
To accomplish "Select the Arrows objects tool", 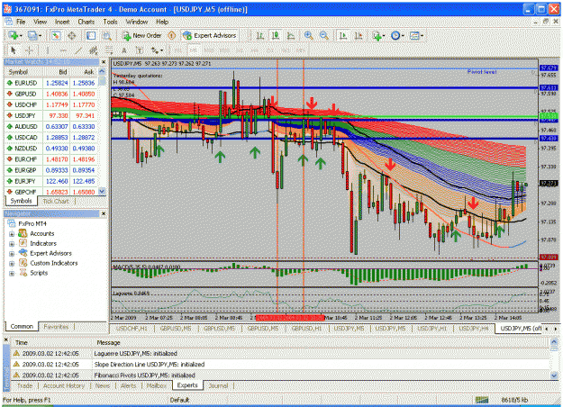I will (x=155, y=50).
